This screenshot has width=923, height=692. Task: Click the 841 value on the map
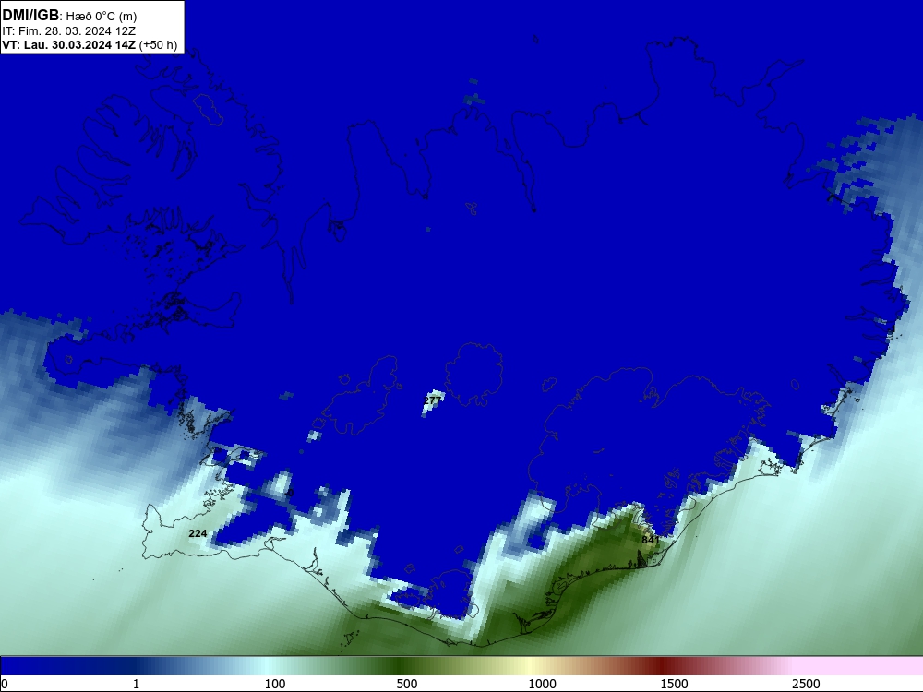coord(650,540)
